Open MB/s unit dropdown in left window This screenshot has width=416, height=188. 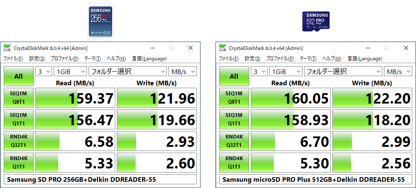[x=183, y=71]
